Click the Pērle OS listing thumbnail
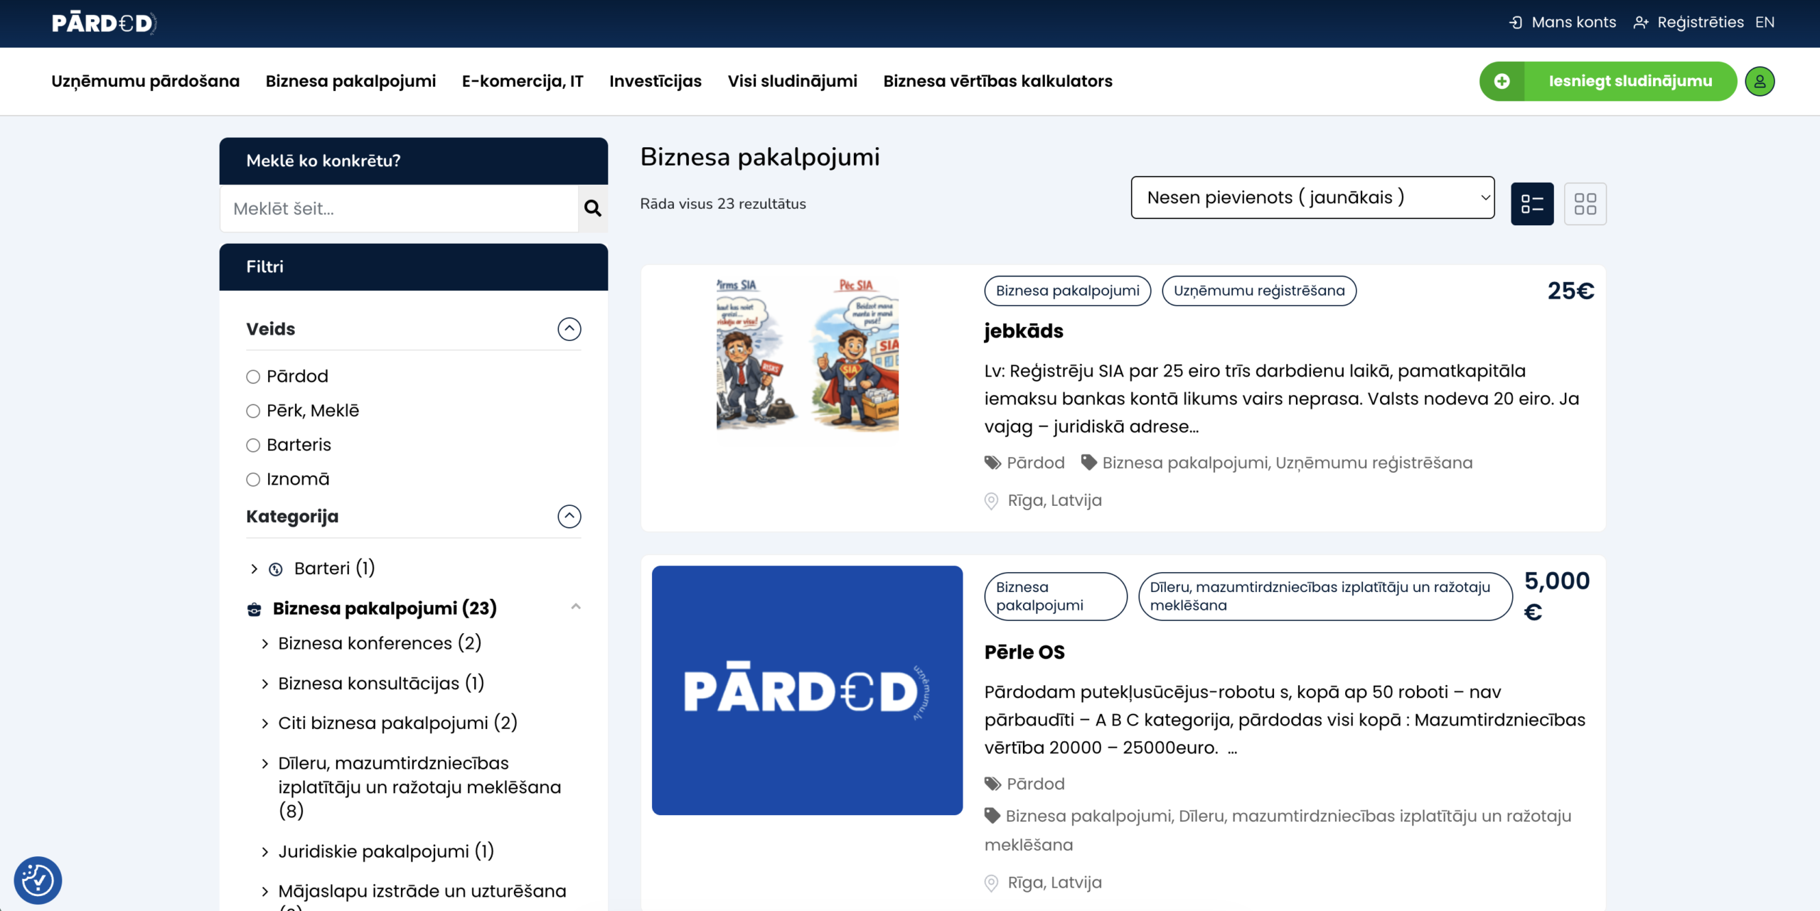This screenshot has height=911, width=1820. [807, 690]
